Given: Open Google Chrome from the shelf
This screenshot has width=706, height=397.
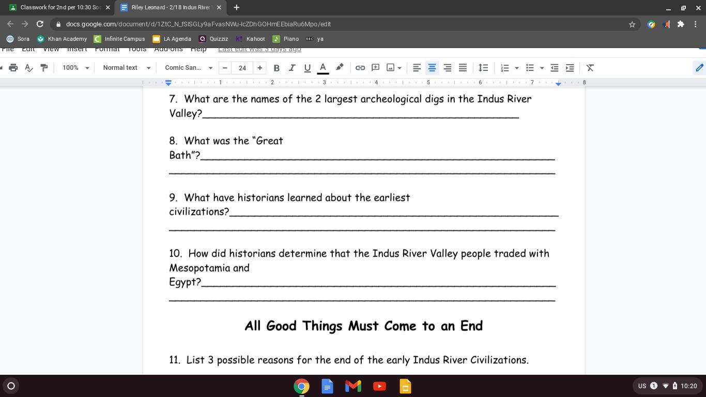Looking at the screenshot, I should tap(301, 386).
